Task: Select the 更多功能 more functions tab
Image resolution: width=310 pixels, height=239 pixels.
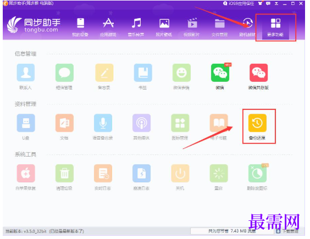Action: (275, 27)
